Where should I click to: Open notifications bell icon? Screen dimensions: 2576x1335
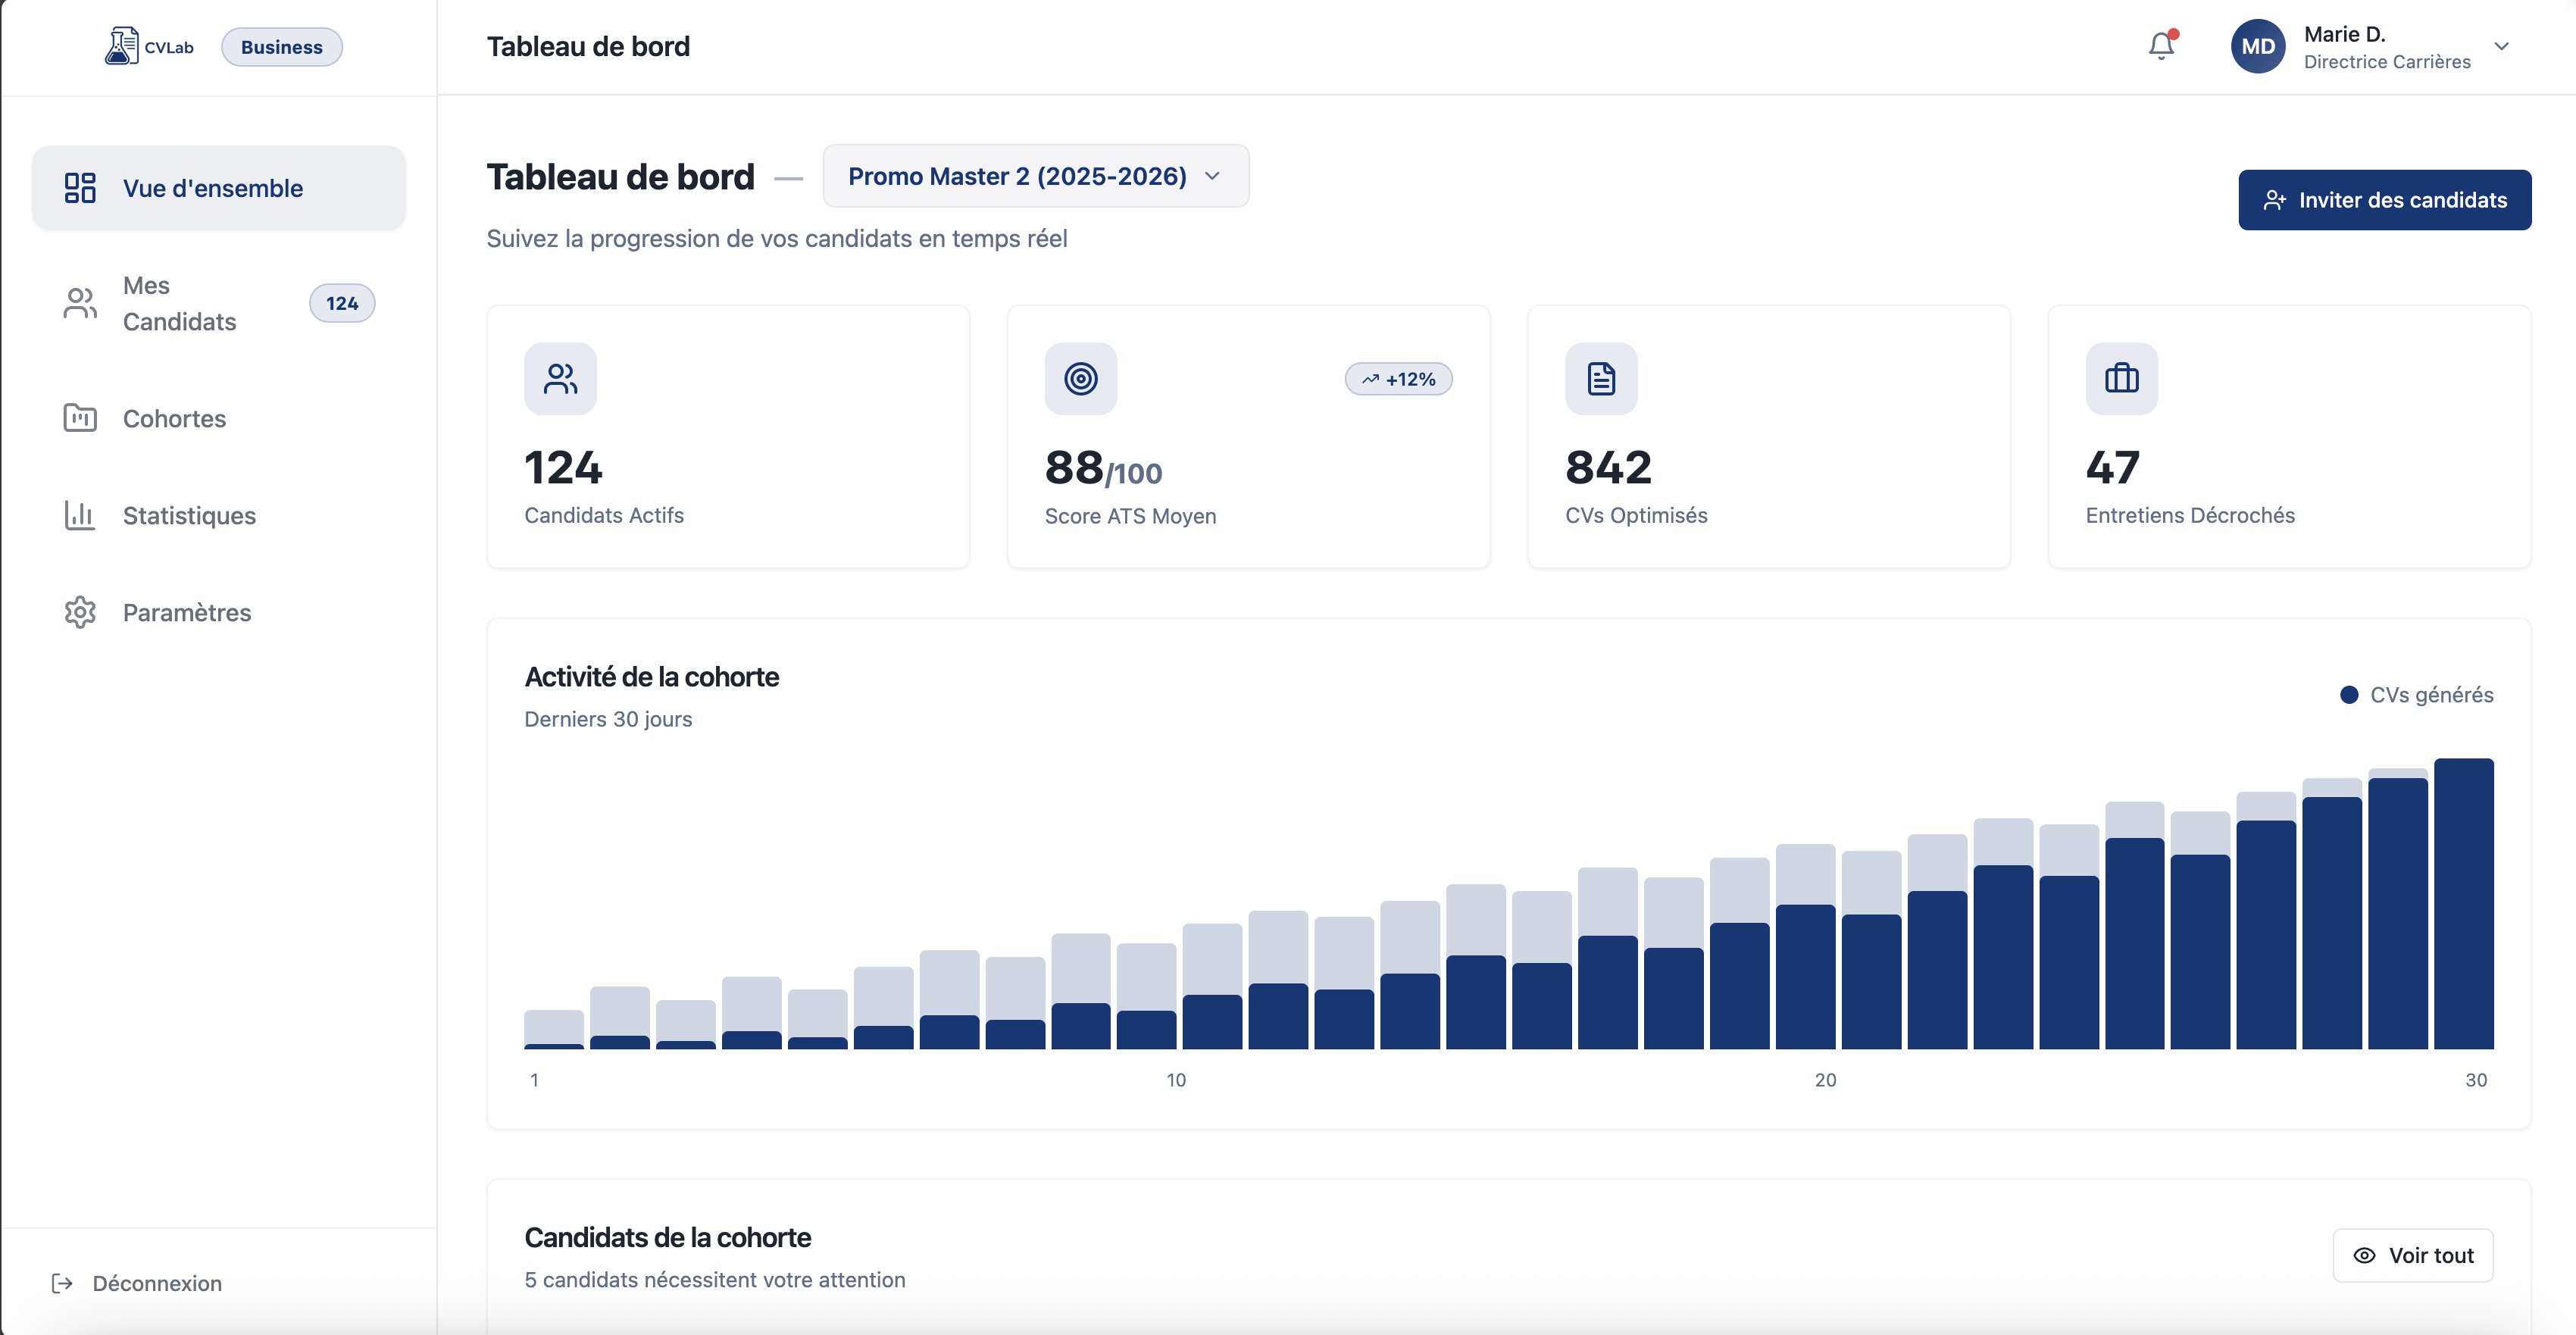pyautogui.click(x=2160, y=46)
